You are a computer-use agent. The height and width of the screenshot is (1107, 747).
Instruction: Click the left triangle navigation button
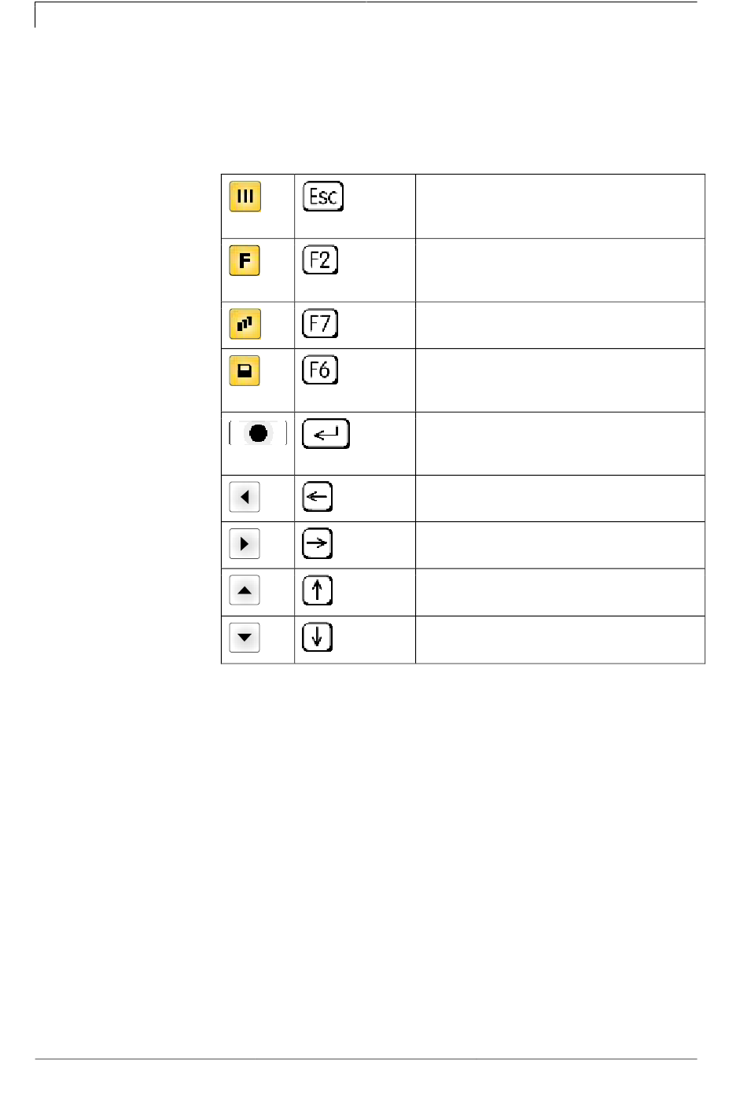[245, 497]
